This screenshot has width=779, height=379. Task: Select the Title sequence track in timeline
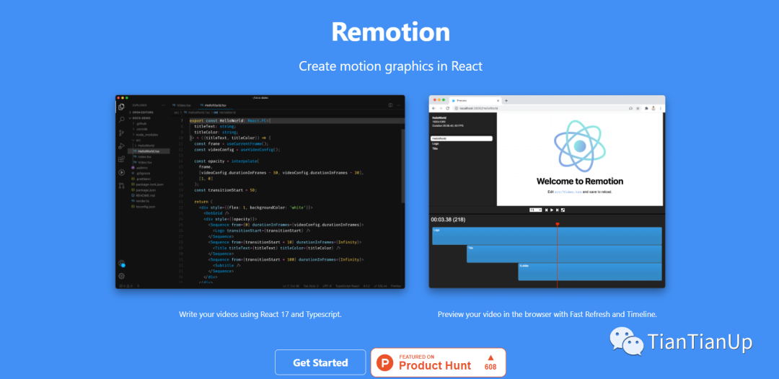564,254
